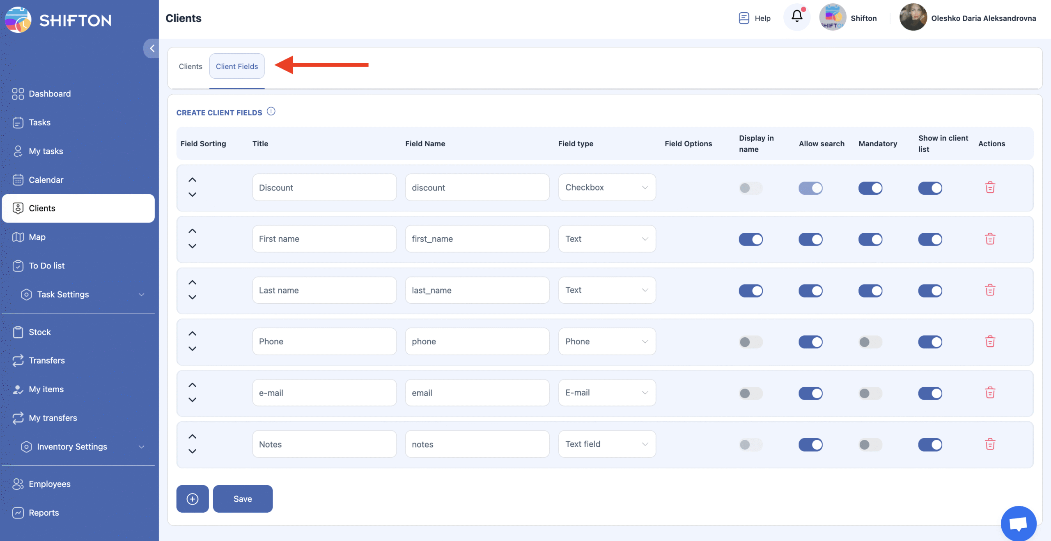Move First name field up
The height and width of the screenshot is (541, 1051).
pyautogui.click(x=192, y=231)
